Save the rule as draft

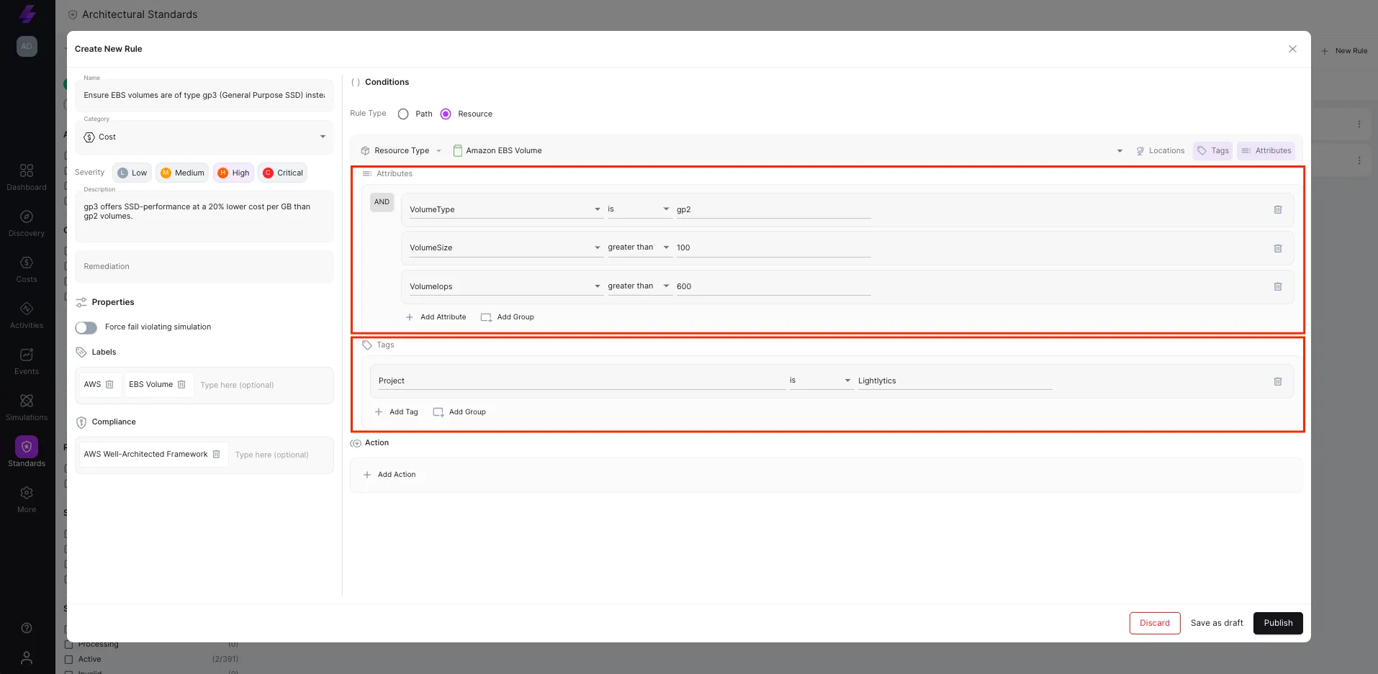point(1217,623)
